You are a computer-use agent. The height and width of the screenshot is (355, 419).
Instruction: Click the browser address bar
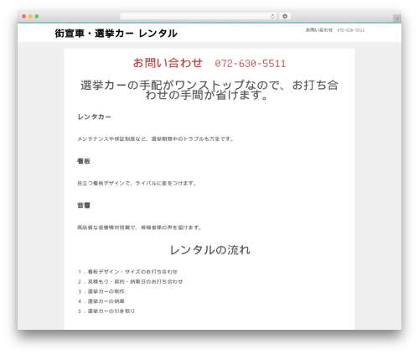[x=198, y=16]
